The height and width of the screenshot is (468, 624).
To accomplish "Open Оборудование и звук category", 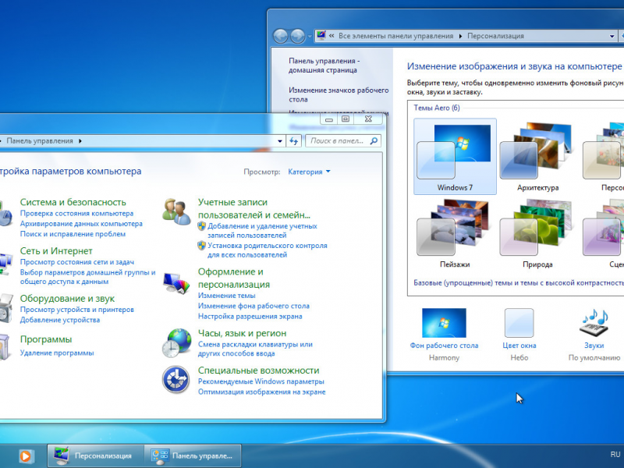I will click(x=67, y=299).
